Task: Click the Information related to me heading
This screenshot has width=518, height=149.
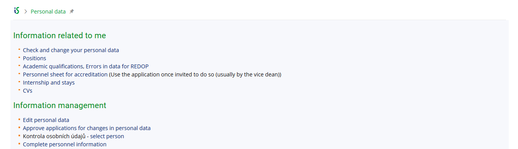Action: (60, 36)
